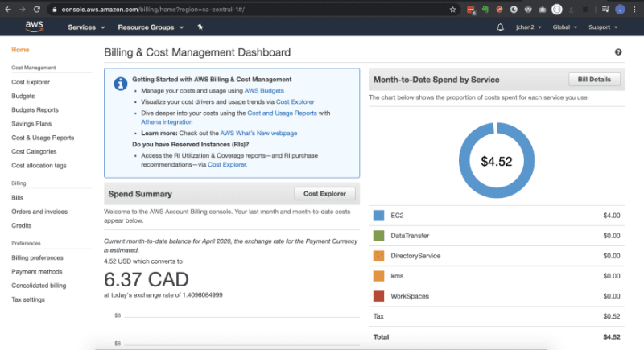
Task: Open Budgets in sidebar
Action: click(23, 96)
